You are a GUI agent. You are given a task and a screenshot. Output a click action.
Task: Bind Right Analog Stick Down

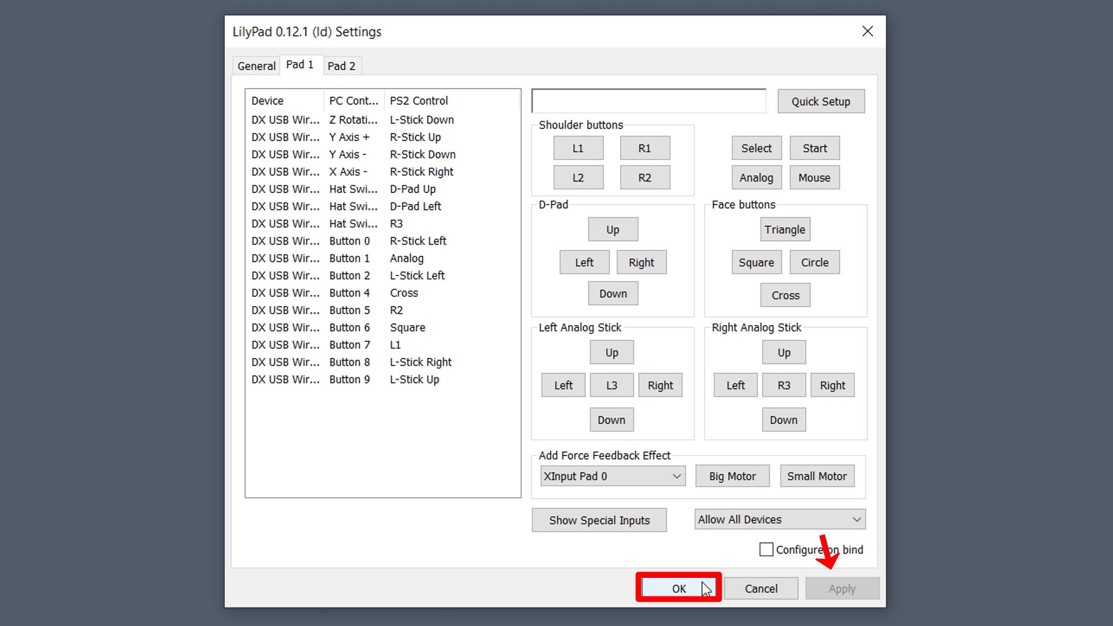coord(784,420)
